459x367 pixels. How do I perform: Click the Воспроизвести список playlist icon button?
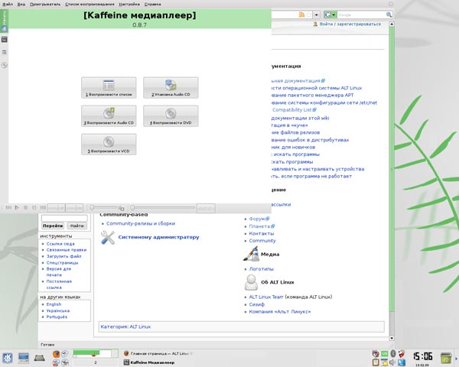(x=109, y=86)
